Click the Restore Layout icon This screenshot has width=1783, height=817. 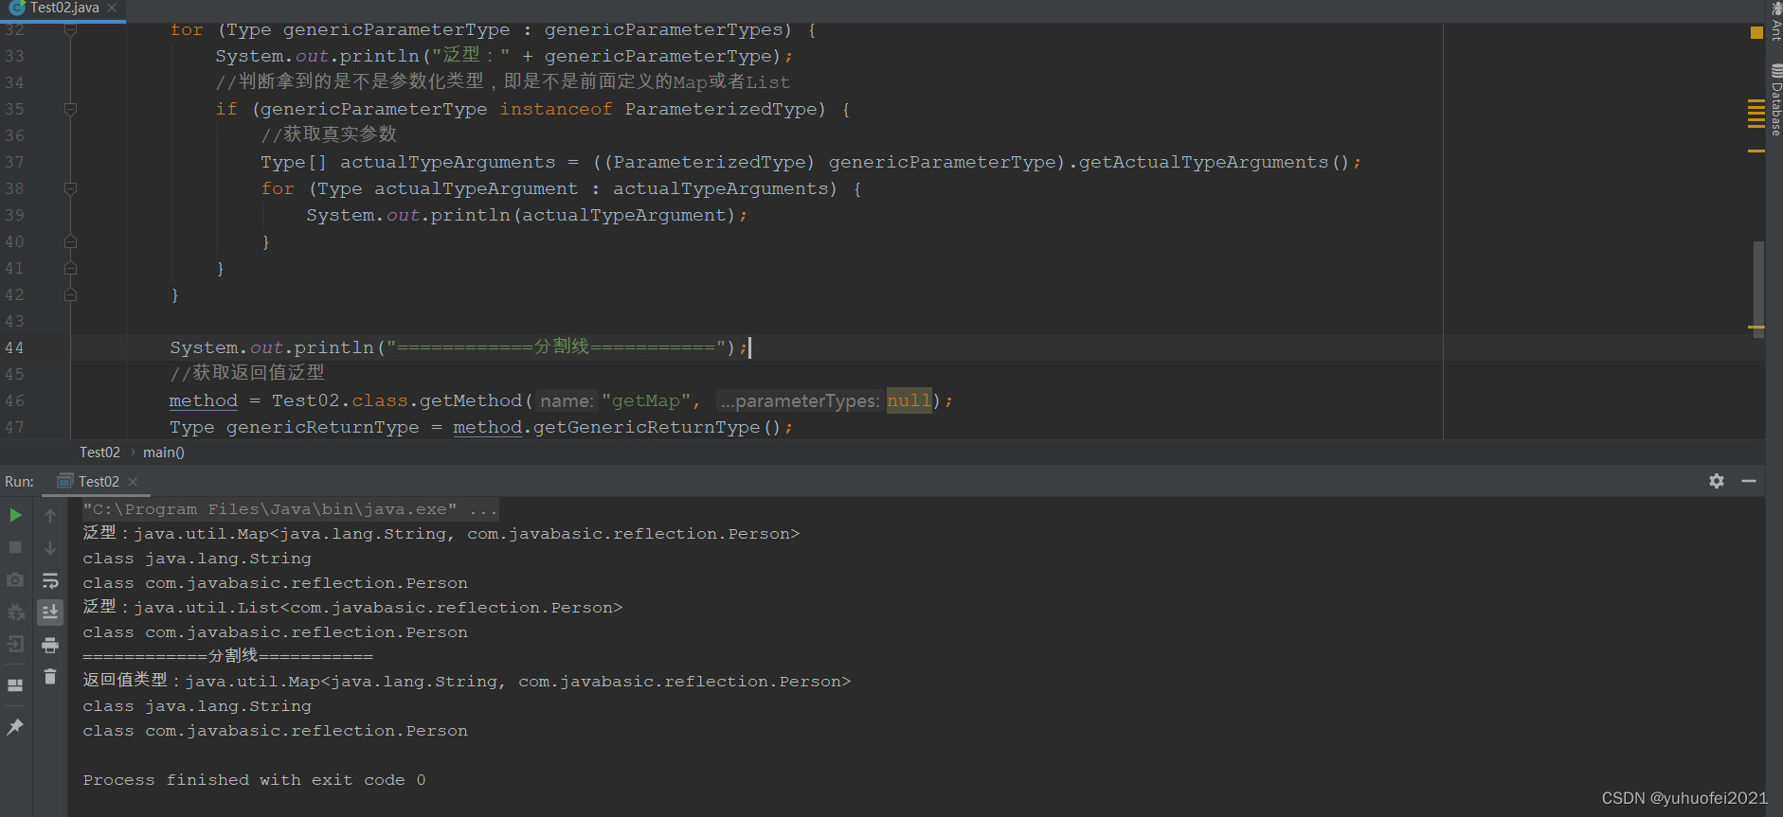pos(15,685)
